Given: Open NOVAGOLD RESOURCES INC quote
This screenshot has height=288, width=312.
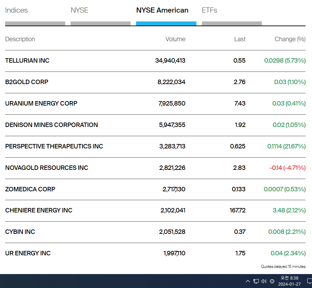Looking at the screenshot, I should coord(47,168).
